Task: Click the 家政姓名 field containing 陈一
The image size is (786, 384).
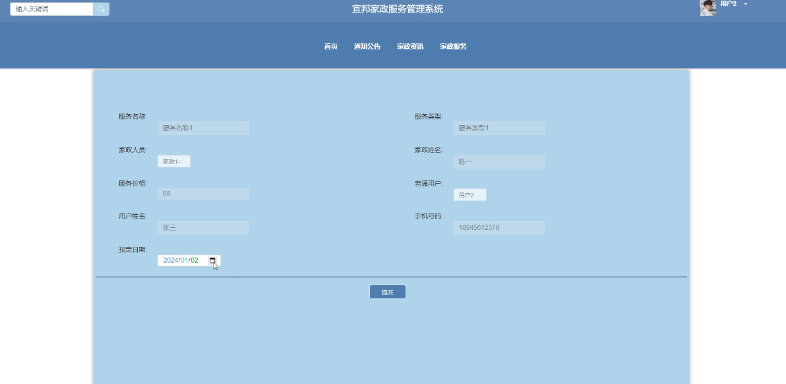Action: click(x=499, y=162)
